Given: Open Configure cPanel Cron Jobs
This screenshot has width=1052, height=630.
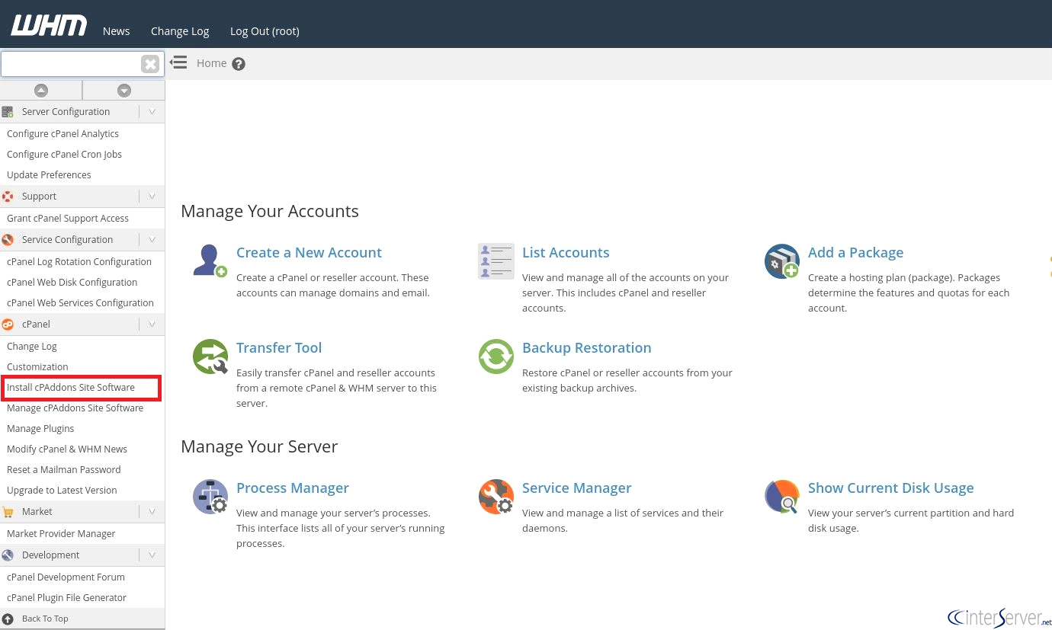Looking at the screenshot, I should 64,155.
